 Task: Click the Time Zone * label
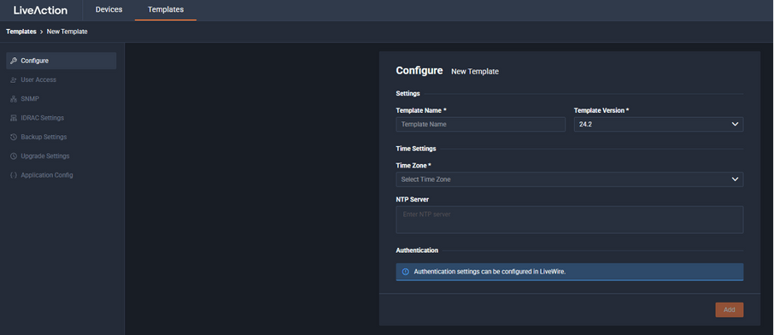(413, 166)
